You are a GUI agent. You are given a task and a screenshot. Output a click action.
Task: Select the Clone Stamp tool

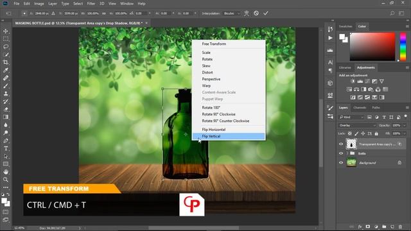[6, 94]
